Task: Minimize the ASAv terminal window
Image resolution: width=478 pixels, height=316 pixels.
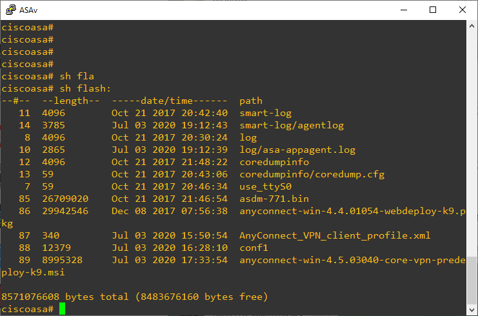Action: pyautogui.click(x=404, y=10)
